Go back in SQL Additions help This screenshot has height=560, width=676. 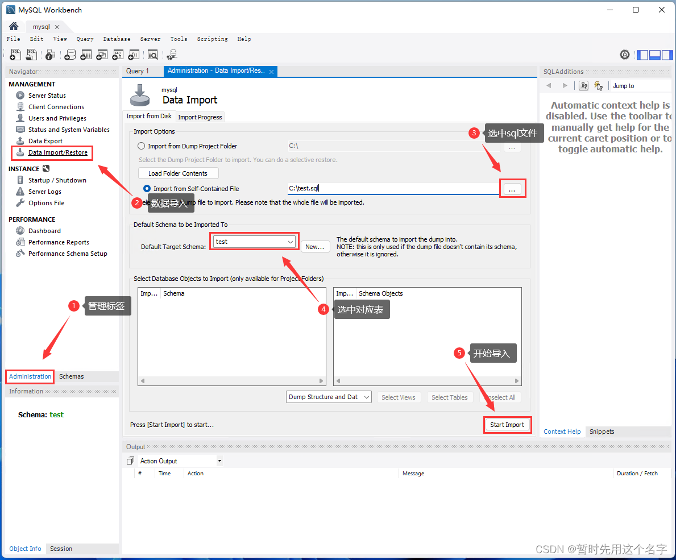pyautogui.click(x=549, y=86)
